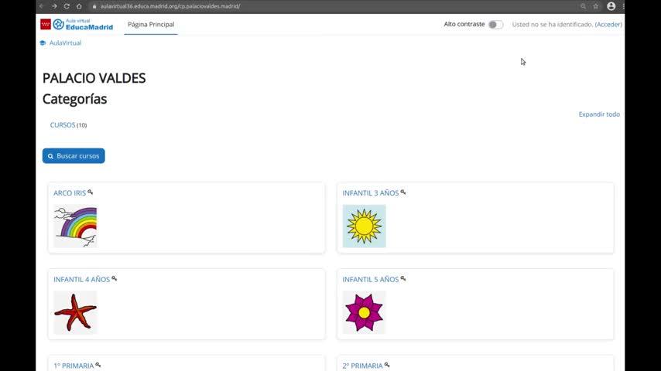
Task: Click the Categorías heading text
Action: click(x=74, y=99)
